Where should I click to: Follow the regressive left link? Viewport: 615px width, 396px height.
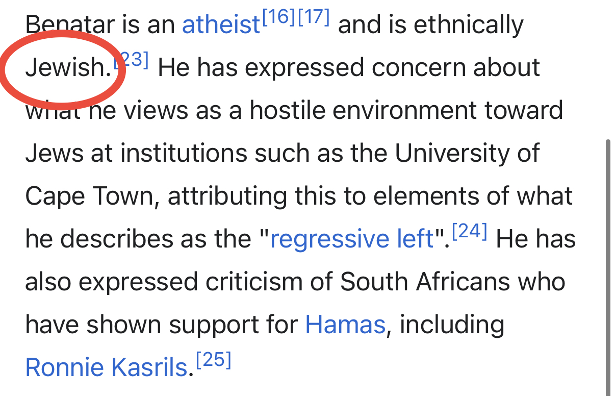click(x=352, y=239)
